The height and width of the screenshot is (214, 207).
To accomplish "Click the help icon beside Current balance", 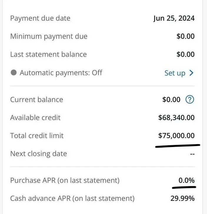I will [190, 99].
